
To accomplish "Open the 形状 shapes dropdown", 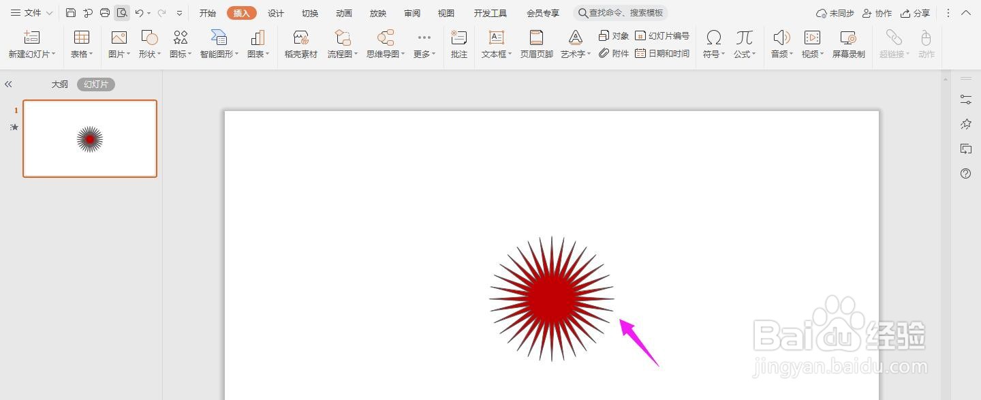I will pos(150,54).
